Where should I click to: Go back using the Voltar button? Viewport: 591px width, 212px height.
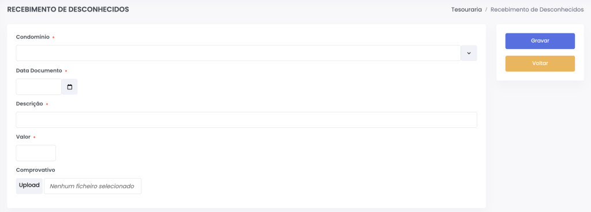click(540, 63)
